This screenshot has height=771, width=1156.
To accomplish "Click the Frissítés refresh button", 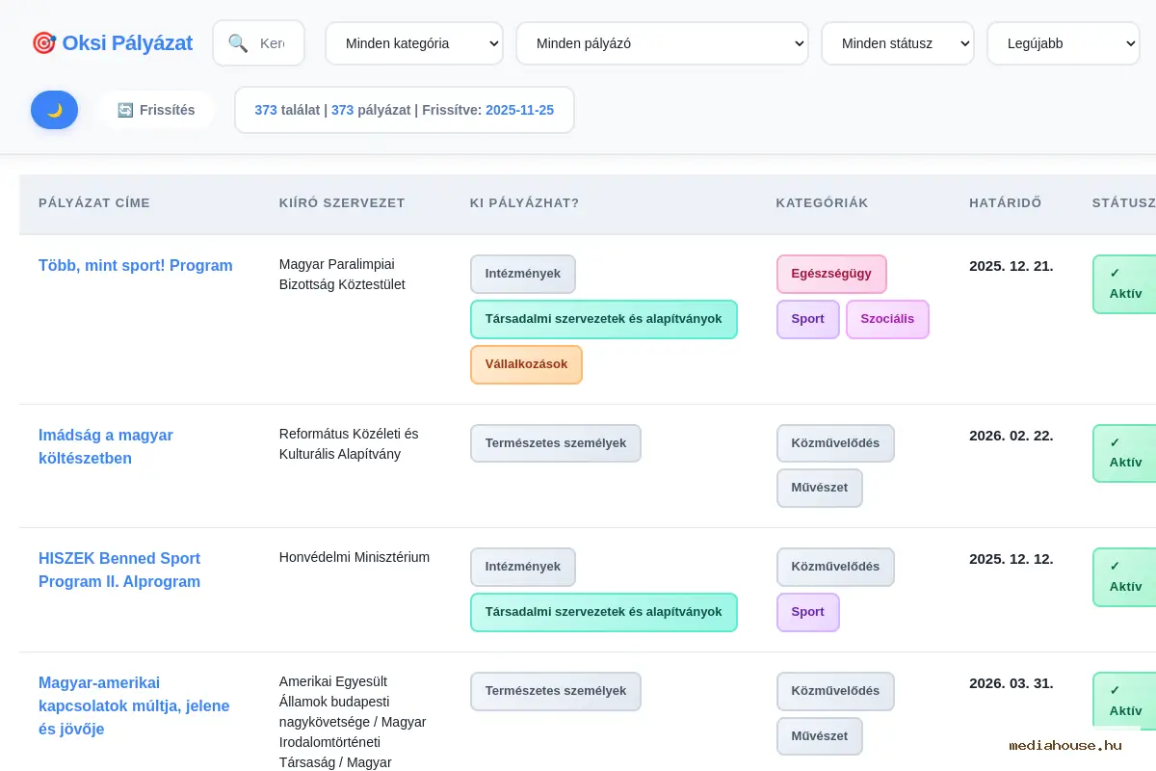I will tap(156, 110).
